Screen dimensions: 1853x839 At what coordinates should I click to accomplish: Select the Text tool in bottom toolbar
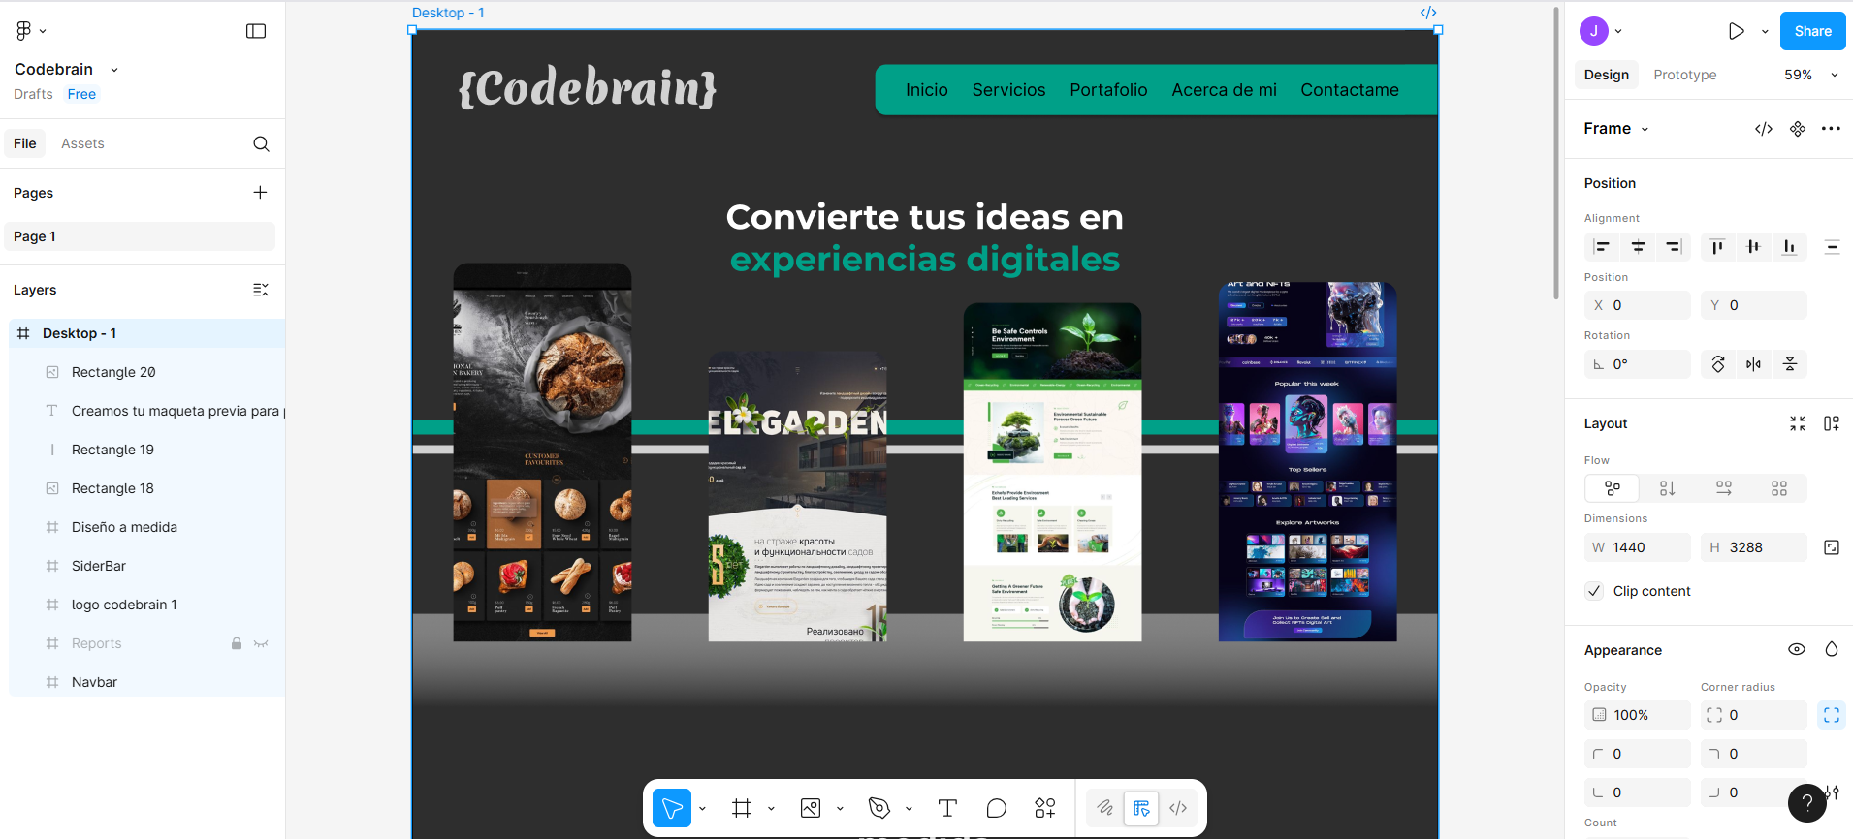point(947,808)
